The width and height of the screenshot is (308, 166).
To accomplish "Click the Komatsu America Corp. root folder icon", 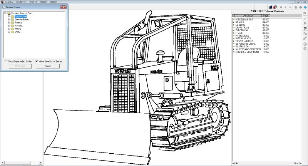I will click(x=9, y=13).
